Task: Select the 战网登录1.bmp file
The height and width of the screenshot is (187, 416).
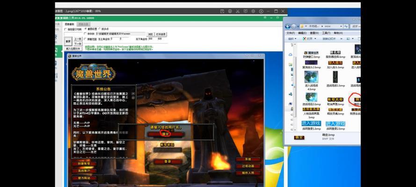Action: (311, 125)
